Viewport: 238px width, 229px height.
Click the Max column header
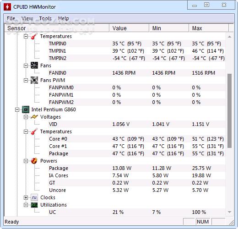click(209, 28)
